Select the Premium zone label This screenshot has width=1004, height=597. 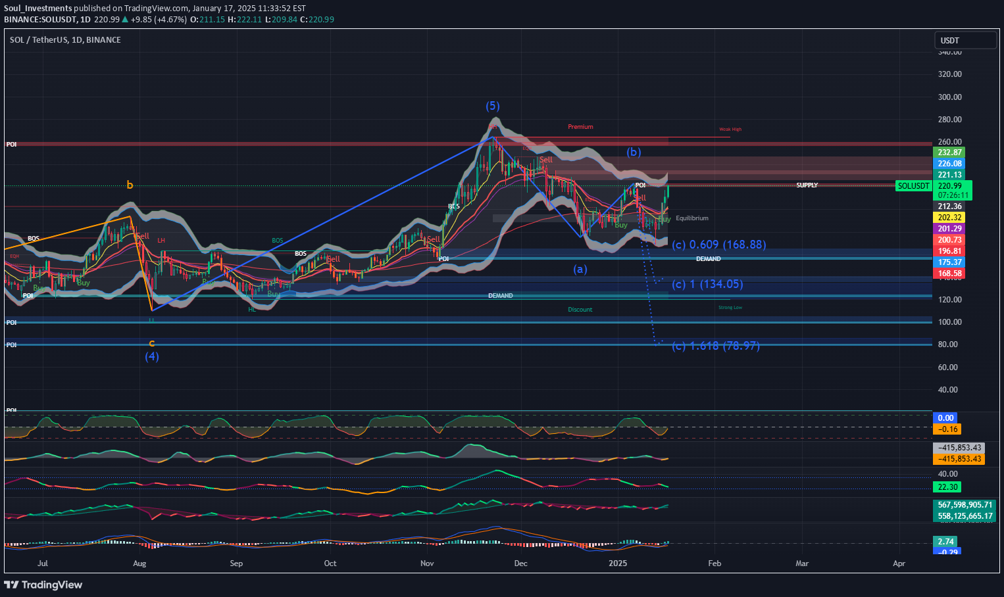[x=580, y=127]
